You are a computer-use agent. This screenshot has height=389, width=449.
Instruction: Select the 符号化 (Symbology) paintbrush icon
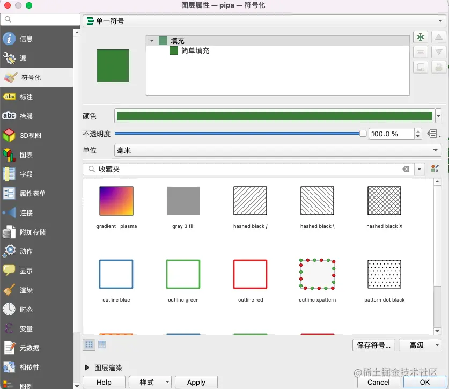(11, 77)
